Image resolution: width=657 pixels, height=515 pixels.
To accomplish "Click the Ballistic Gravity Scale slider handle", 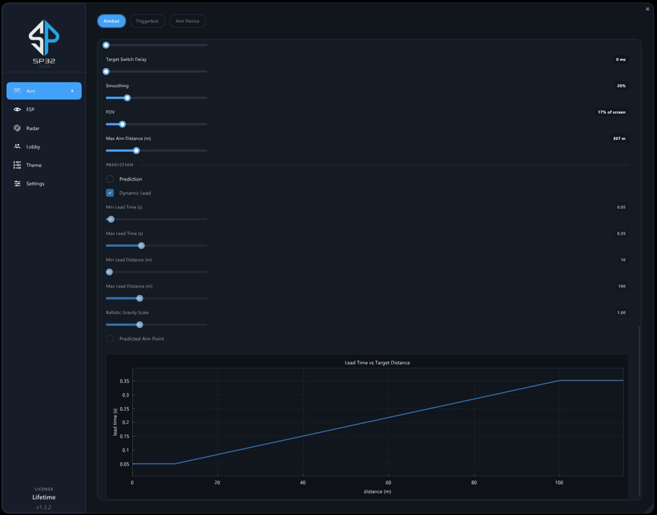I will click(x=140, y=325).
